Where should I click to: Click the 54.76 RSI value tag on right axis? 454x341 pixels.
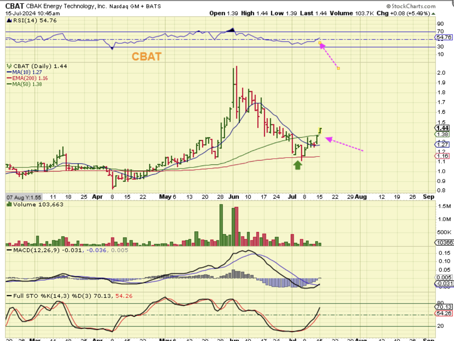click(x=443, y=37)
